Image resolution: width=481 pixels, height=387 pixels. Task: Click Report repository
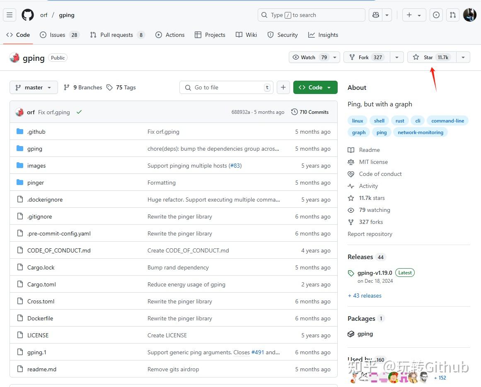[370, 234]
